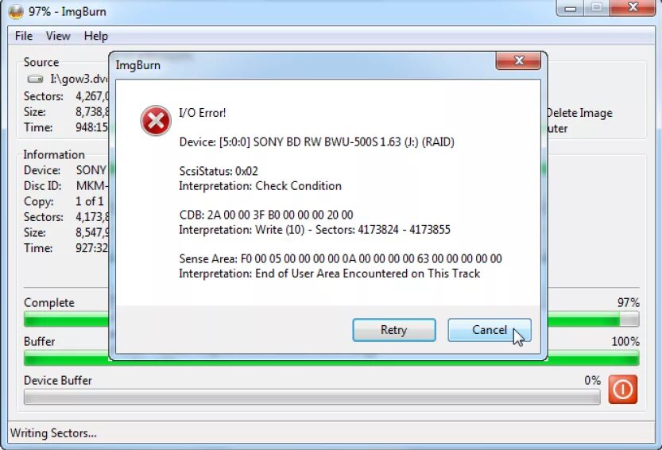Click the Delete Image option text
The height and width of the screenshot is (450, 662).
[x=579, y=113]
